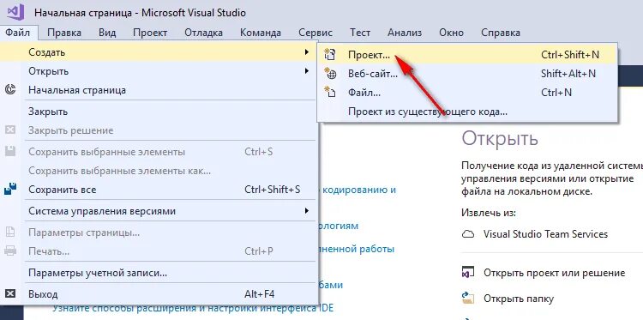The image size is (643, 320).
Task: Click the Exit icon beside Выход
Action: click(x=10, y=293)
